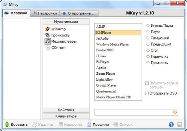This screenshot has height=131, width=187.
Task: Open the О программе tab
Action: [x=79, y=13]
